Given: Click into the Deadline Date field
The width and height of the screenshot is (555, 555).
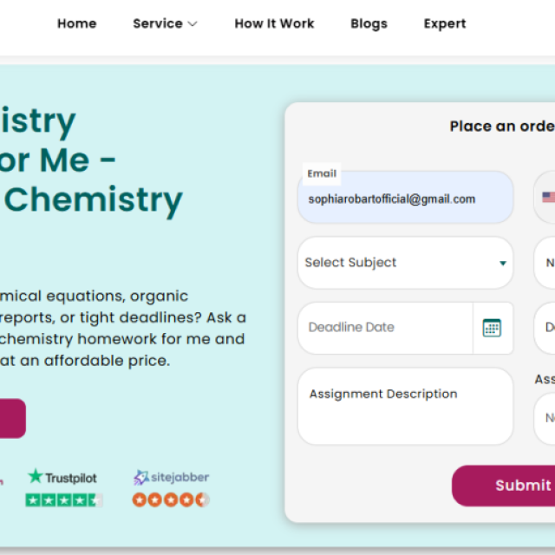Looking at the screenshot, I should click(x=386, y=328).
